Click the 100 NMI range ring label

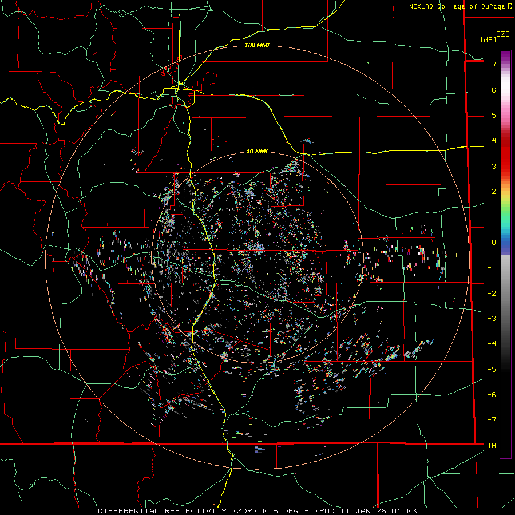257,45
